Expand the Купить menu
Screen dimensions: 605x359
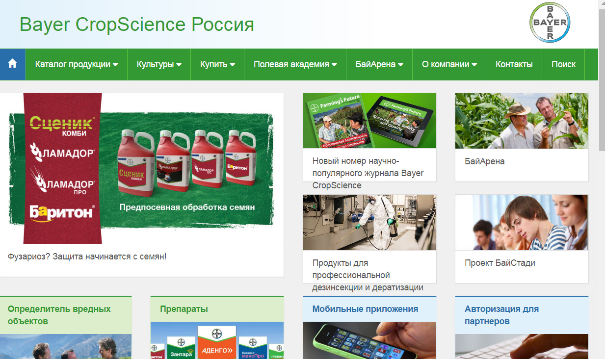pyautogui.click(x=217, y=64)
